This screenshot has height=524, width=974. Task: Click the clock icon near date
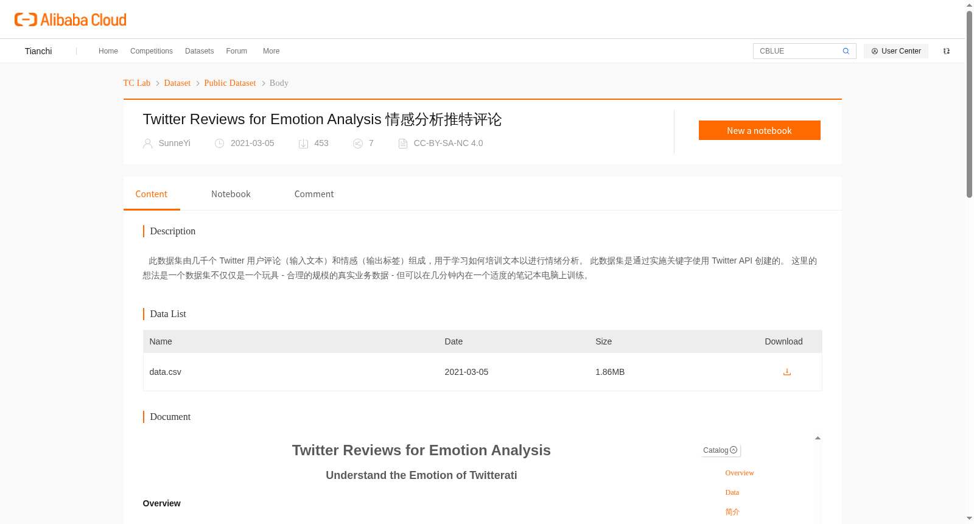(x=220, y=144)
